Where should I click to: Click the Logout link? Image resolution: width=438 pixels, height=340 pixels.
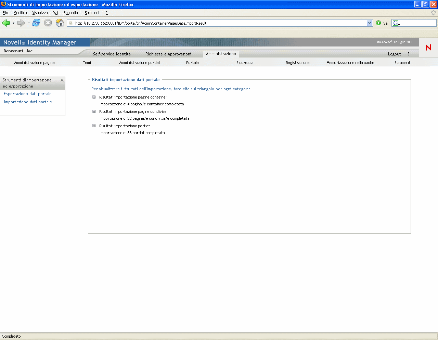[394, 54]
